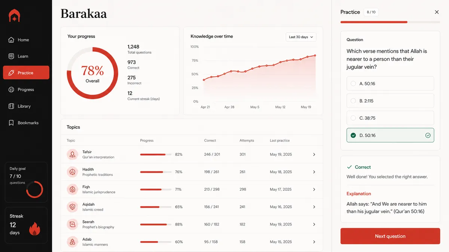Click the 213 / 298 correct cell

click(212, 190)
